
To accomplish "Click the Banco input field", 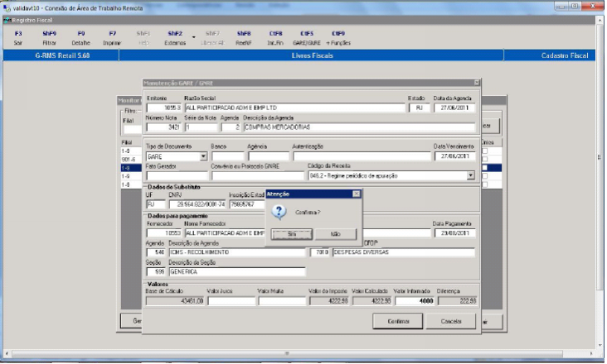I will [227, 156].
